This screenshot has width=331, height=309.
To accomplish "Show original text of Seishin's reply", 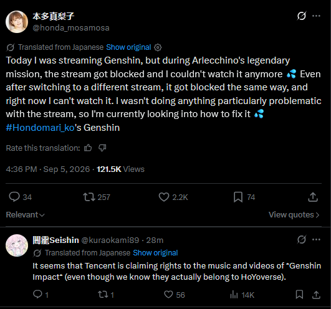I will coord(155,253).
